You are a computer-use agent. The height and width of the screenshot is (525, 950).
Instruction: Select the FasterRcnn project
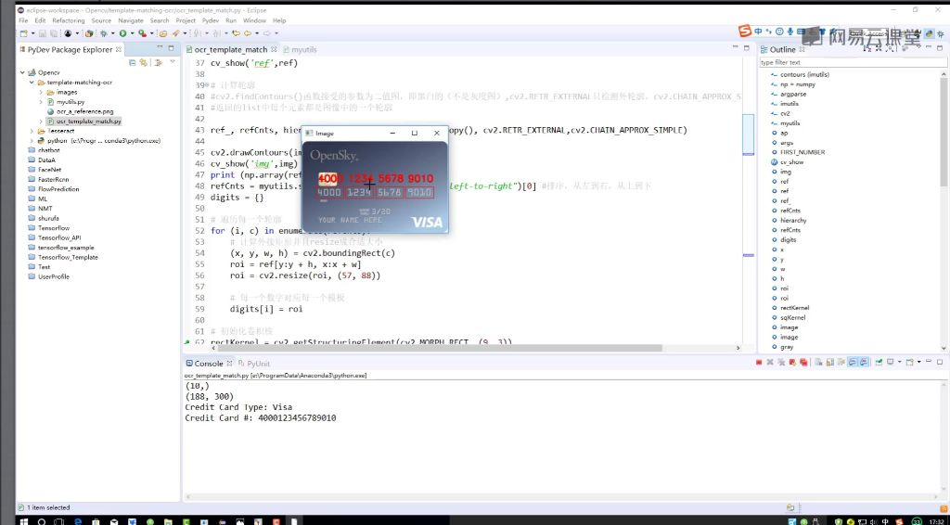(53, 179)
